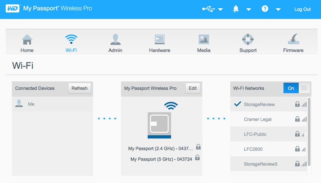Image resolution: width=321 pixels, height=183 pixels.
Task: Click the lock icon on StorageReview5 row
Action: pos(297,164)
